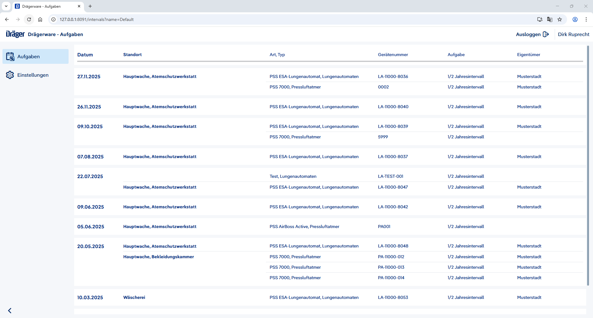Viewport: 593px width, 318px height.
Task: Click the translate page icon
Action: pos(550,19)
